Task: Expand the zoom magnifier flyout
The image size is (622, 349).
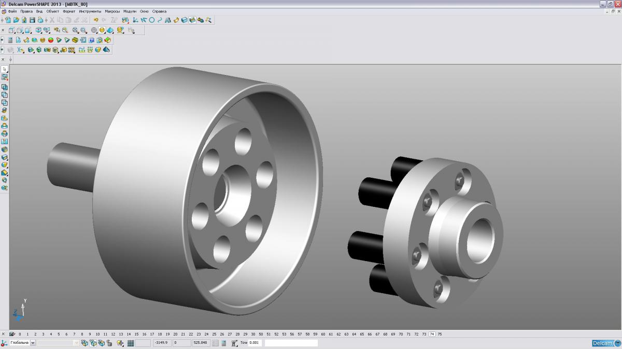Action: [x=83, y=30]
